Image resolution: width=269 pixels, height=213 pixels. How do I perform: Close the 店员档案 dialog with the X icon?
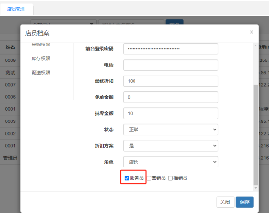point(252,32)
